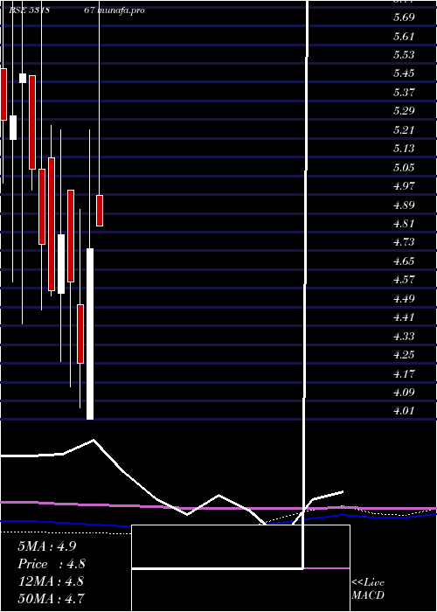Click the 5.53 price axis label

click(x=404, y=54)
